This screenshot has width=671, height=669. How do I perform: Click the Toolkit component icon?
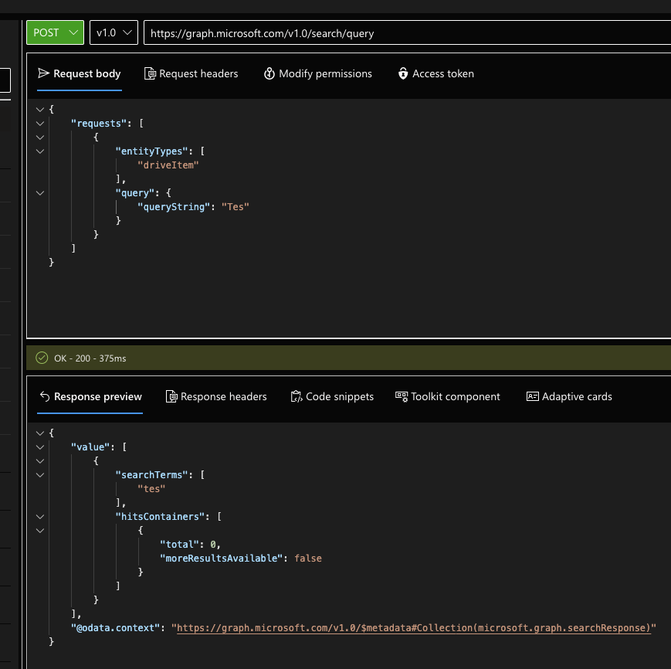pyautogui.click(x=402, y=397)
